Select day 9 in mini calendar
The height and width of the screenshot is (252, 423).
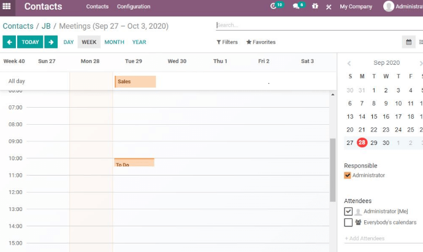click(386, 103)
